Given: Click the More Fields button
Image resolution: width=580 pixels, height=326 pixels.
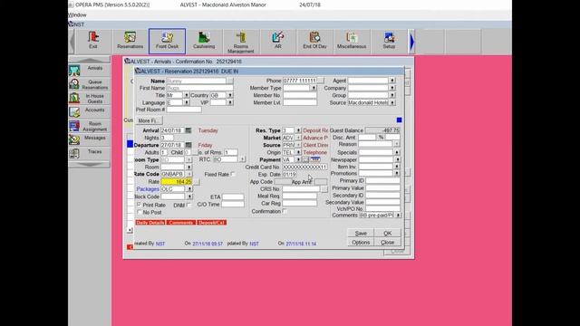Looking at the screenshot, I should (149, 120).
